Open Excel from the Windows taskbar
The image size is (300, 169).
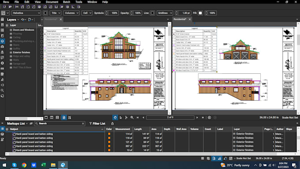[43, 165]
